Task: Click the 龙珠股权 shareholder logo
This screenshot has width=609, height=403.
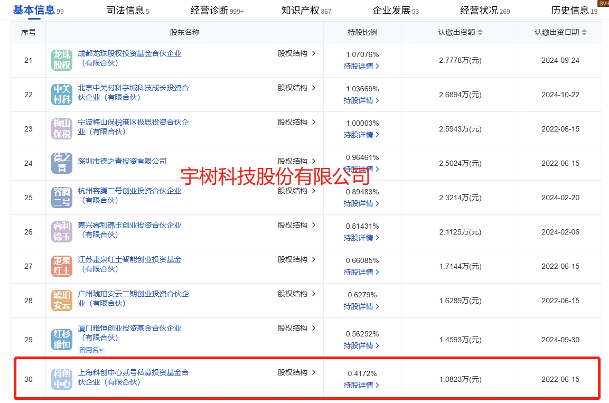Action: [x=62, y=60]
